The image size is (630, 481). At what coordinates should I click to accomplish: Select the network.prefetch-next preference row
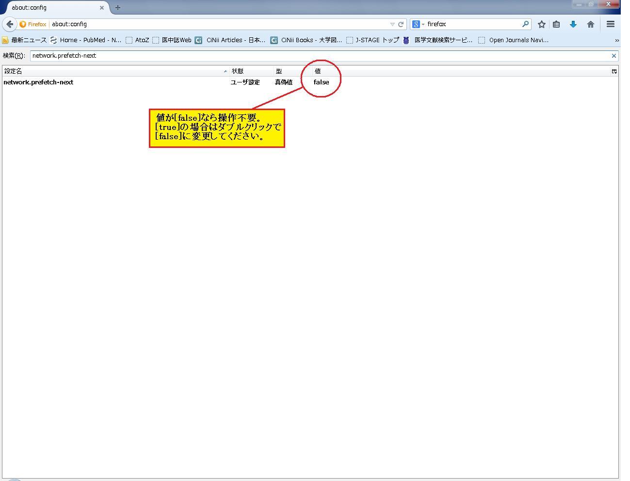pos(310,82)
